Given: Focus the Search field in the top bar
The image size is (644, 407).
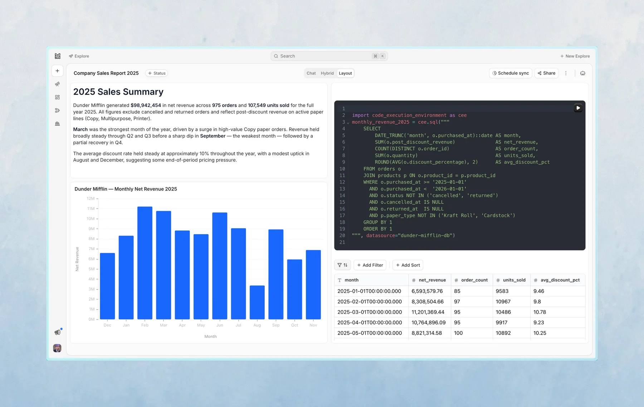Looking at the screenshot, I should click(329, 56).
